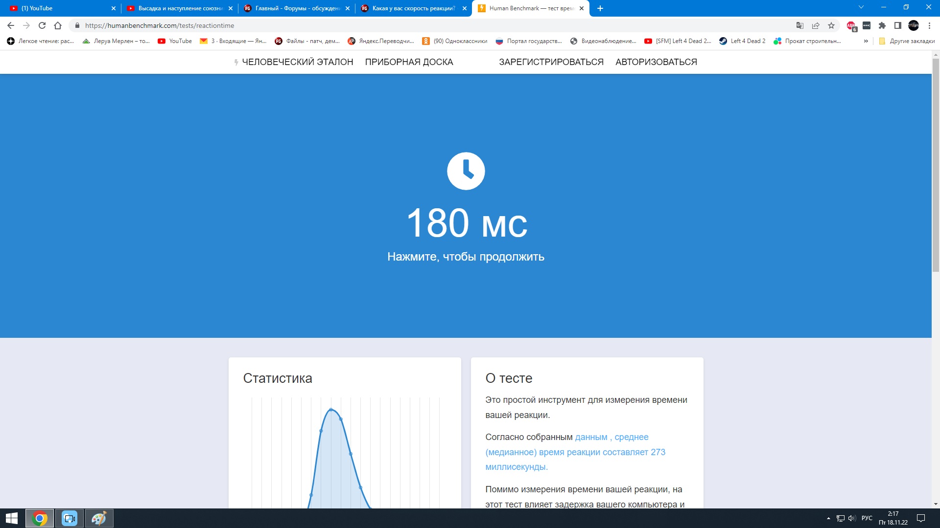The width and height of the screenshot is (940, 528).
Task: Click the clock icon on blue area
Action: (466, 171)
